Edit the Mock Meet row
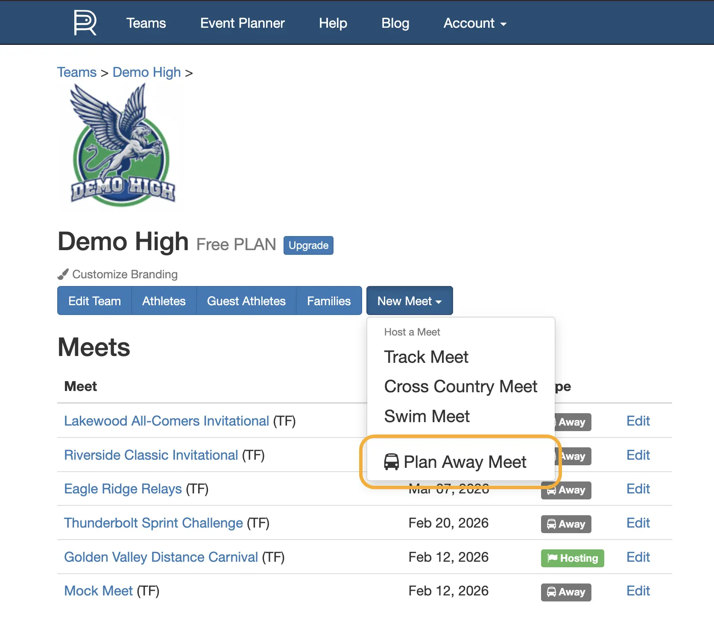Image resolution: width=714 pixels, height=636 pixels. tap(638, 591)
